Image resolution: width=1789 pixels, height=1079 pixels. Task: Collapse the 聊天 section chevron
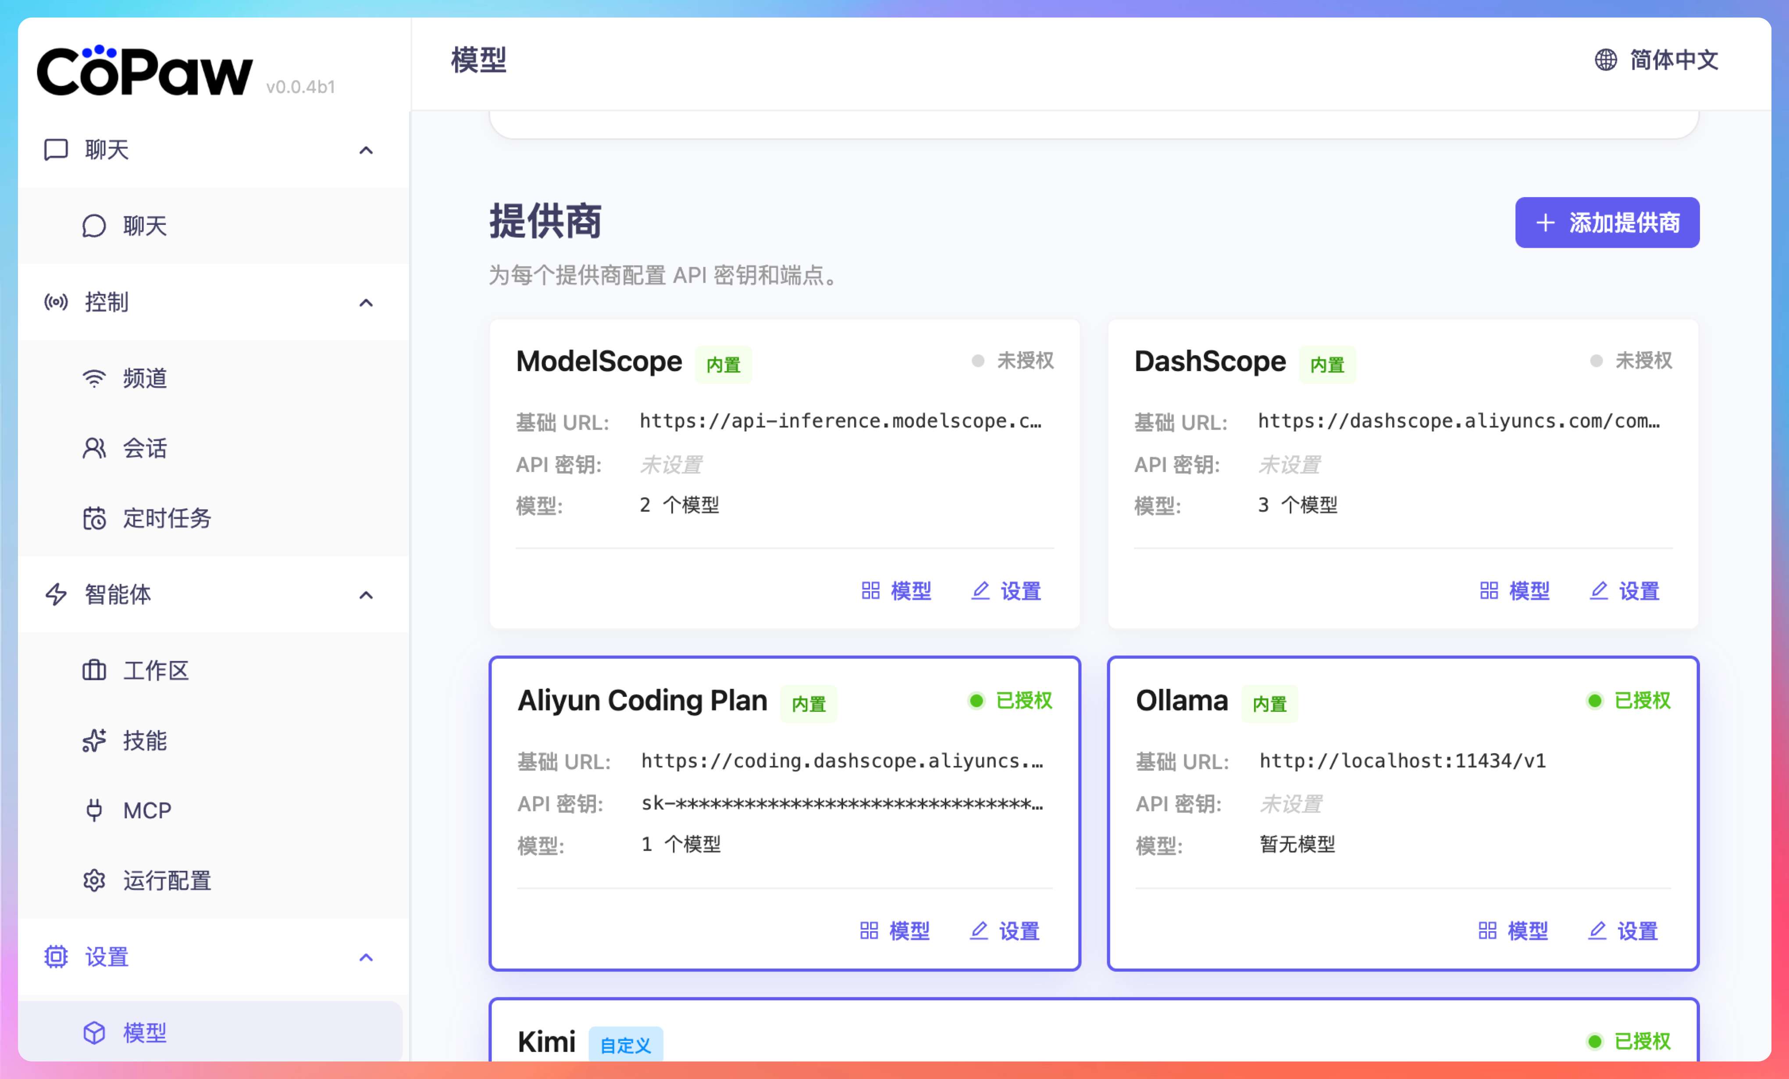click(x=366, y=150)
